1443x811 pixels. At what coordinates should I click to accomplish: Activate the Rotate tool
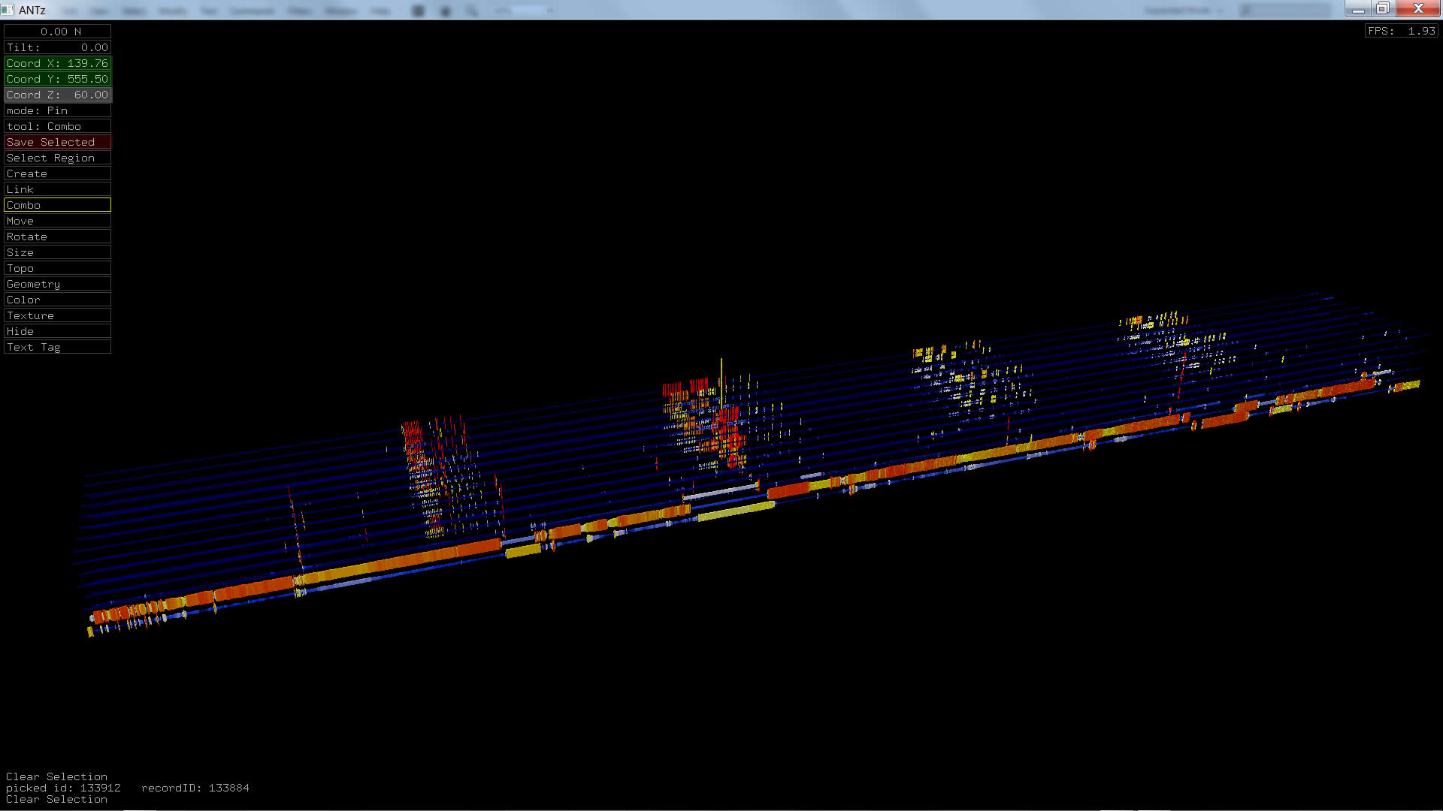(x=57, y=237)
